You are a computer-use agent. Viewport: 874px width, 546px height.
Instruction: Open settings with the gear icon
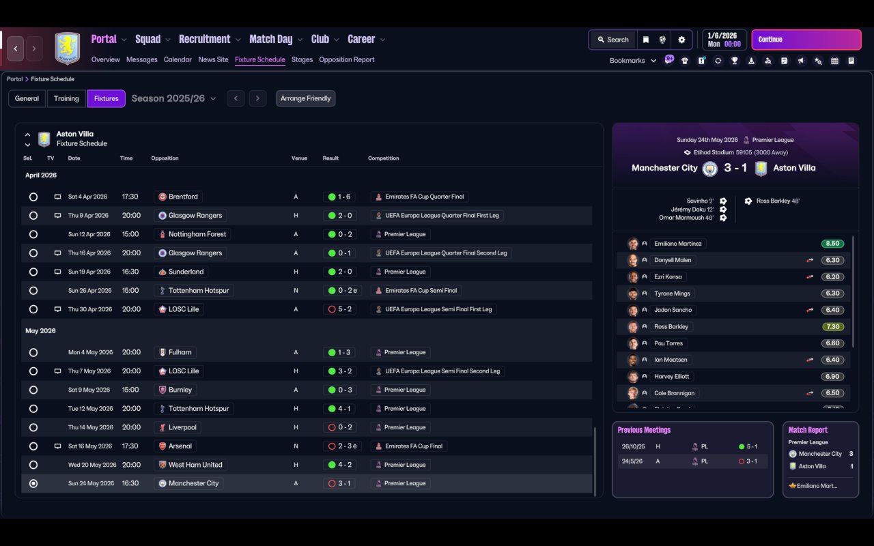(x=681, y=40)
